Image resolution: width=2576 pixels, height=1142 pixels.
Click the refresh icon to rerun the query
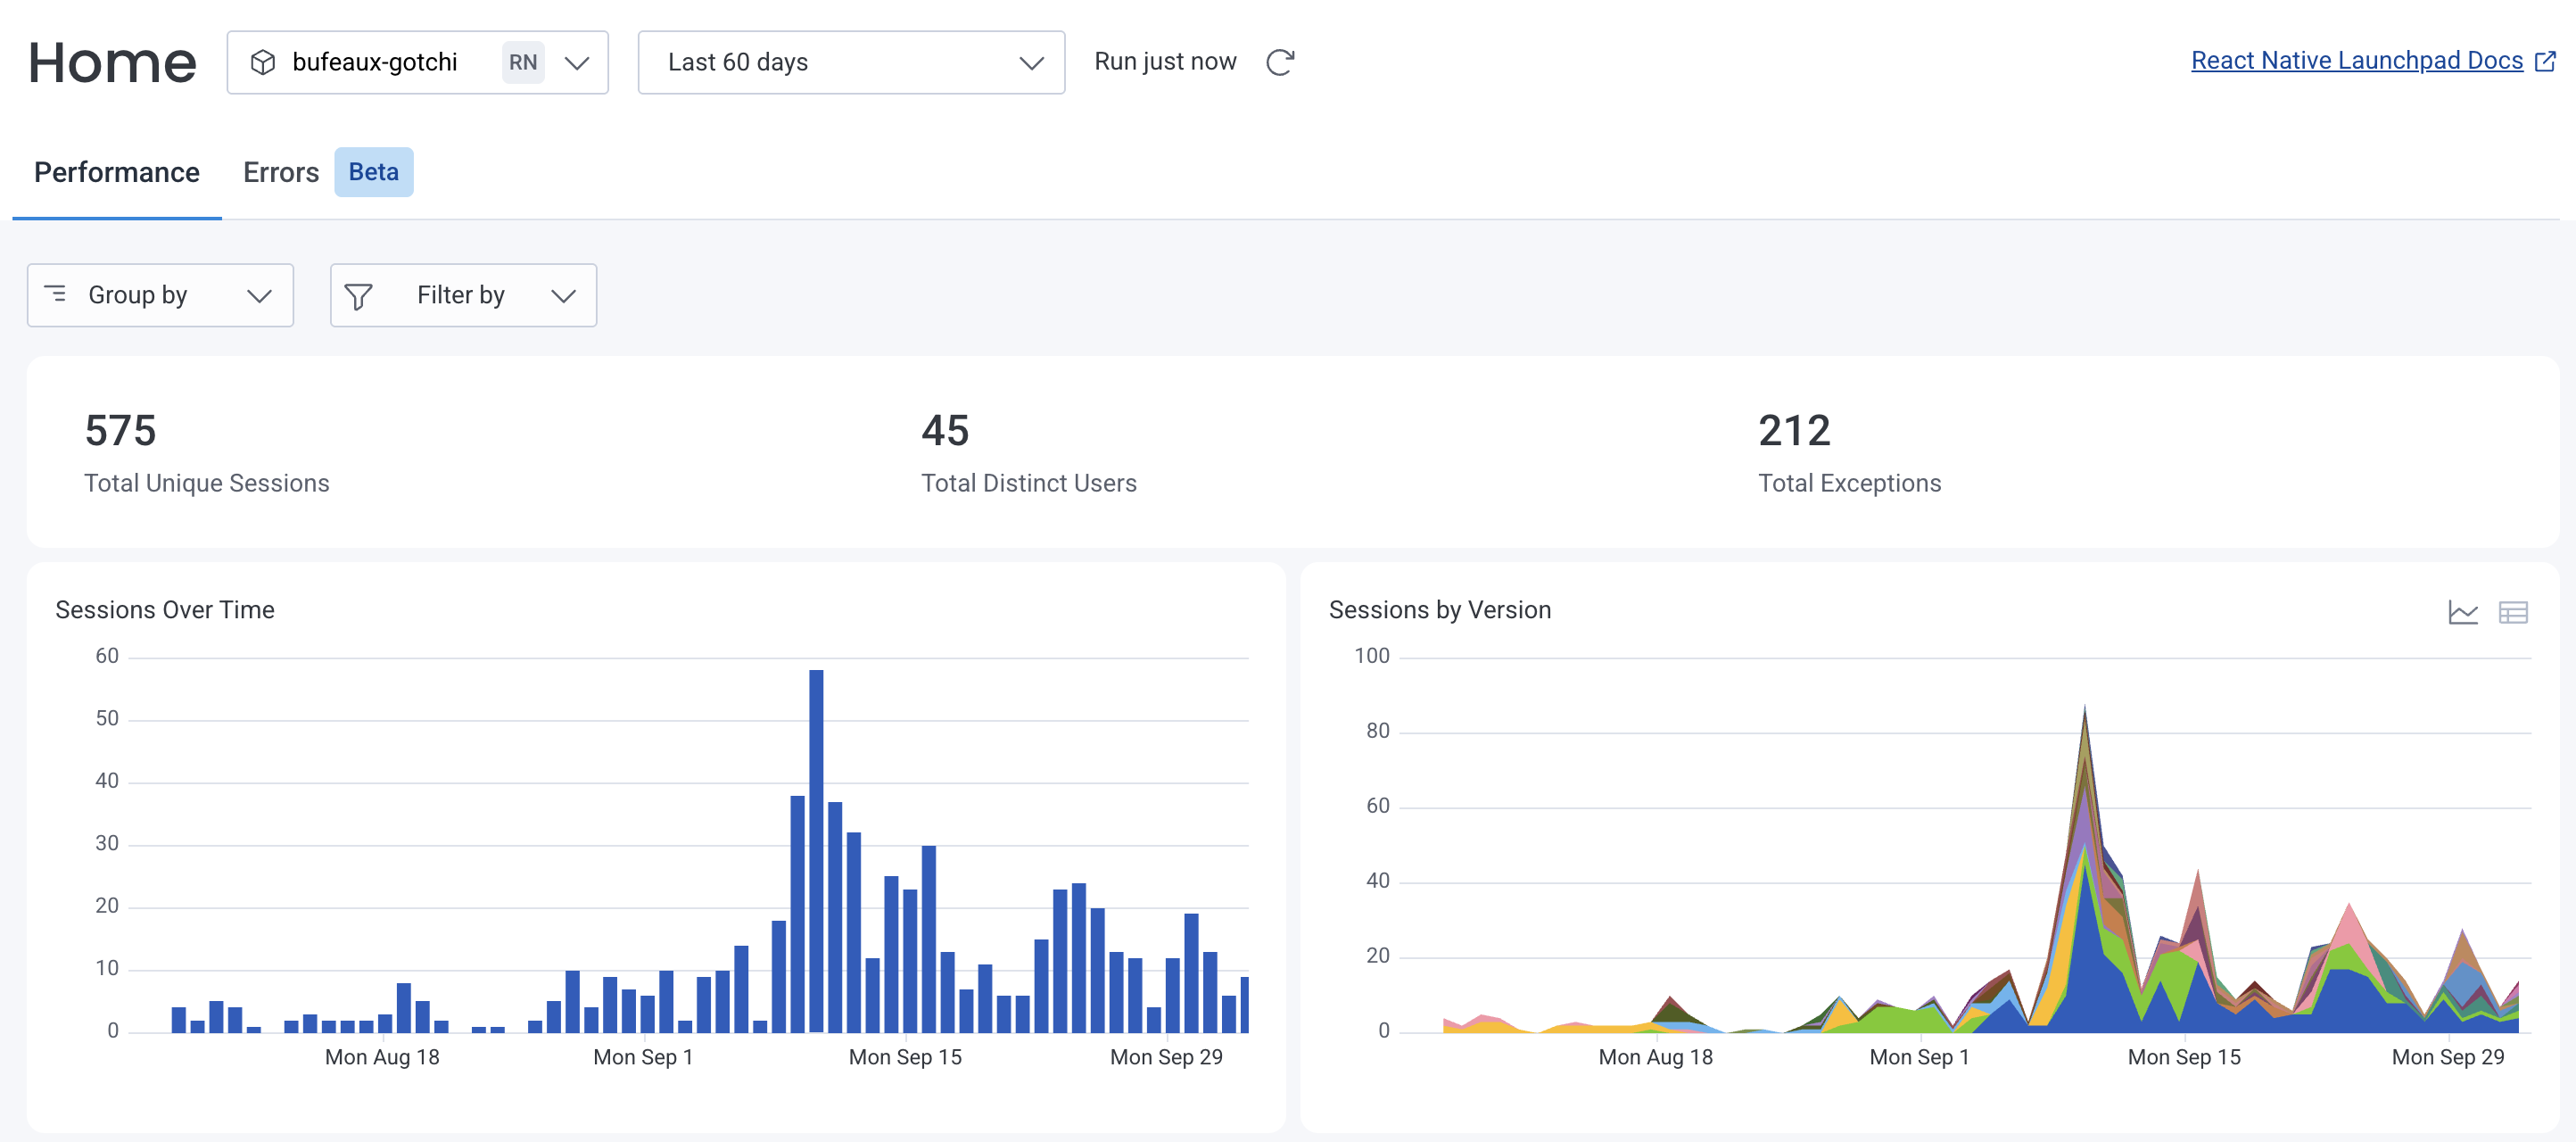pos(1281,61)
